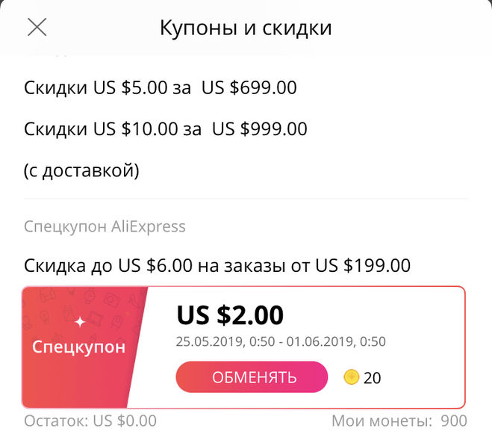The width and height of the screenshot is (492, 440).
Task: Click the divider above Спецкупон AliExpress
Action: [246, 199]
